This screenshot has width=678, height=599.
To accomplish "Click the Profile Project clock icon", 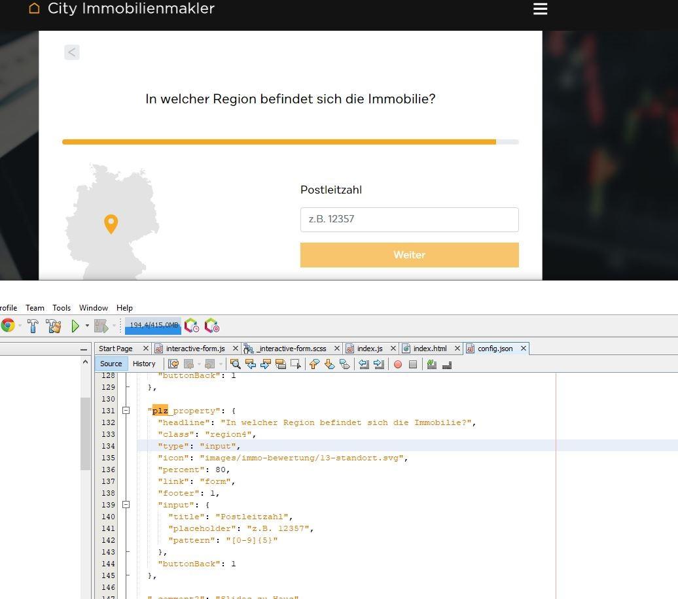I will coord(192,326).
